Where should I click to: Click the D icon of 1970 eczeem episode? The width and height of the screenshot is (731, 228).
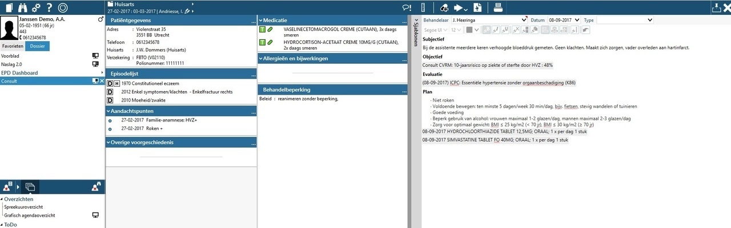(x=110, y=83)
